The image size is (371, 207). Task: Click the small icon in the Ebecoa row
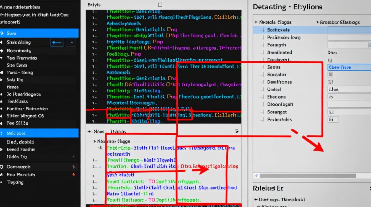point(331,97)
